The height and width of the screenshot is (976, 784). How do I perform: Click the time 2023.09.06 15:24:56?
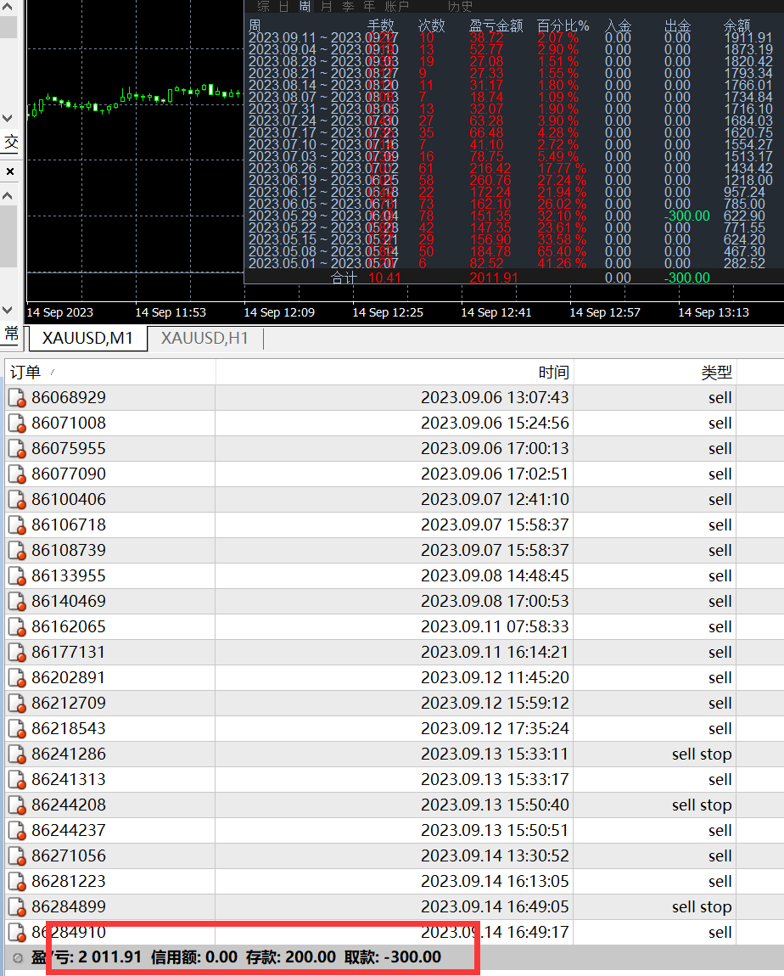(x=495, y=423)
